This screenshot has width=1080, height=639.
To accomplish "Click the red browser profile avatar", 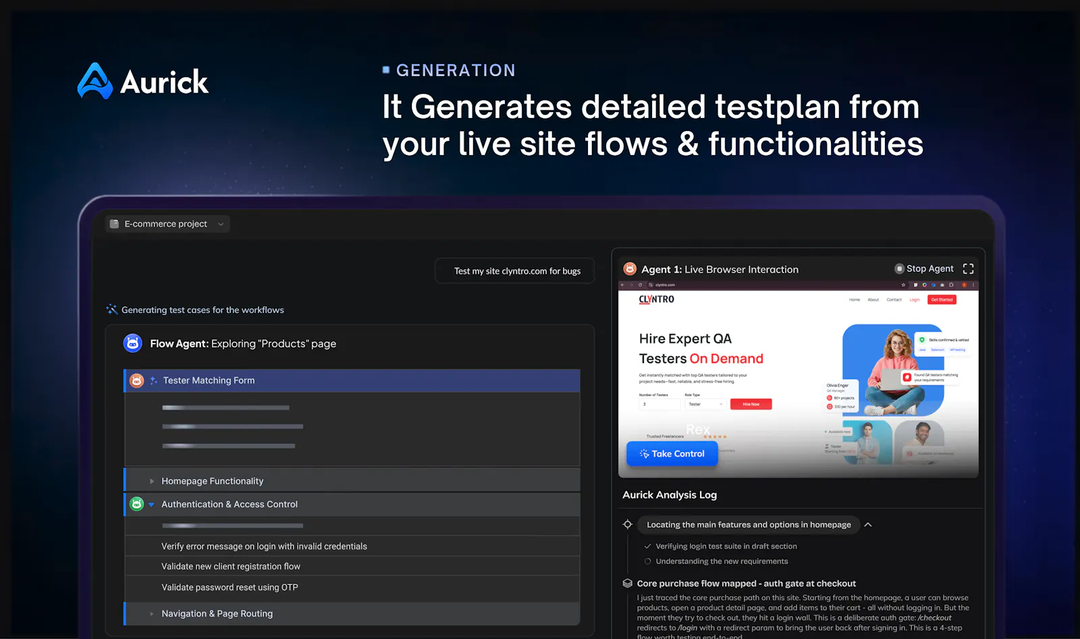I will coord(964,285).
